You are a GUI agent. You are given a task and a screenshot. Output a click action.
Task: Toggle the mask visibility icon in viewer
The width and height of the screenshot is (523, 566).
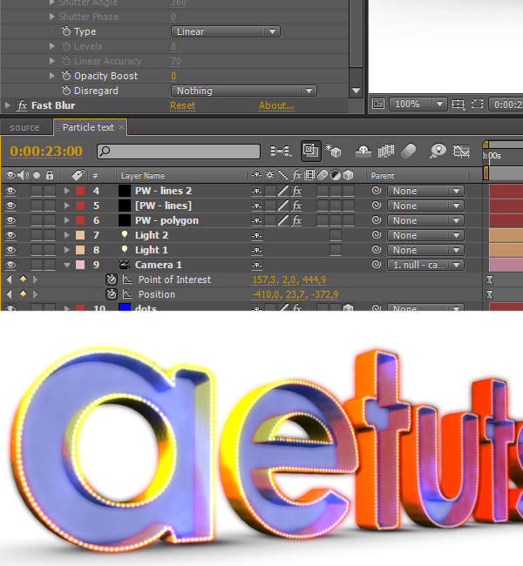[x=477, y=104]
